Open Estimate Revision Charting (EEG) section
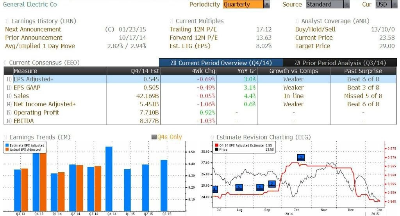Viewport: 400px width, 216px height. (x=264, y=137)
